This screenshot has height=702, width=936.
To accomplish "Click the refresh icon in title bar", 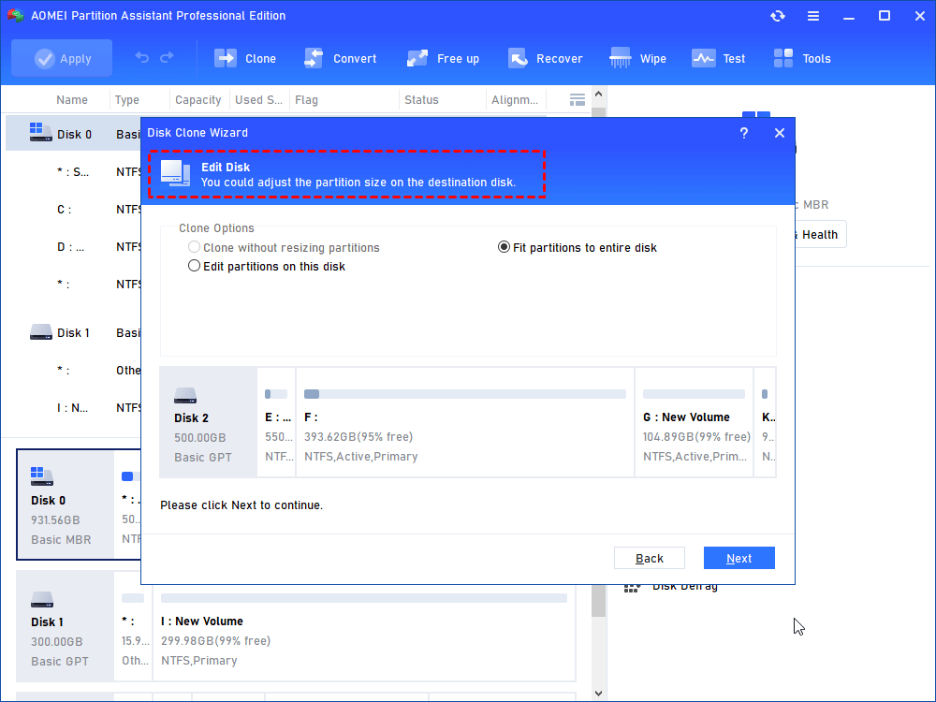I will (777, 16).
